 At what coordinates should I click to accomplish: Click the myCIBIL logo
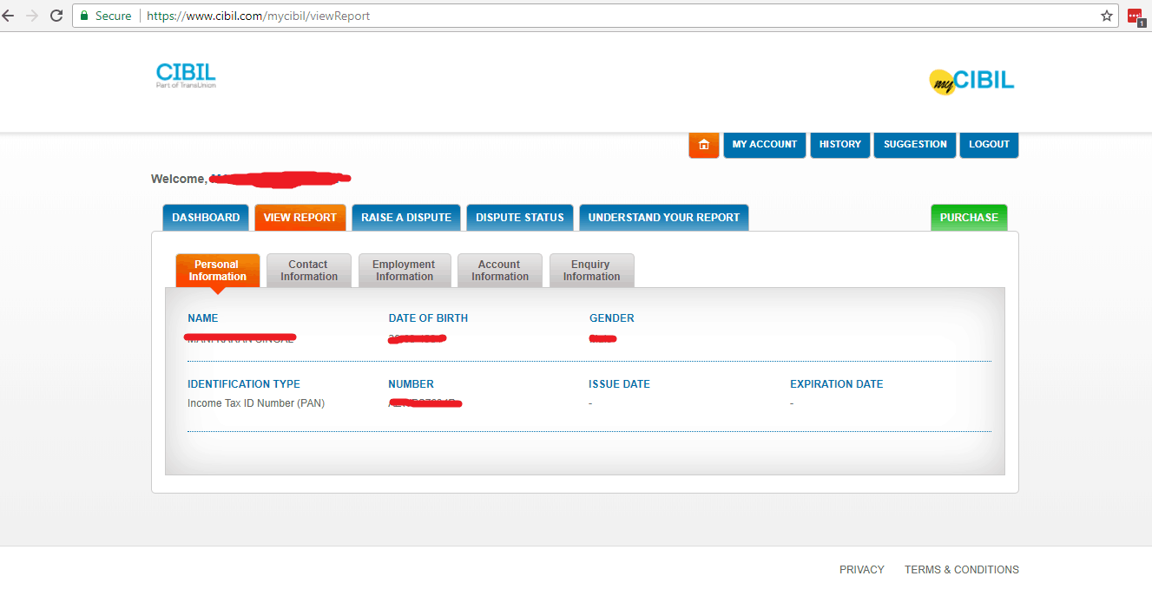[971, 82]
